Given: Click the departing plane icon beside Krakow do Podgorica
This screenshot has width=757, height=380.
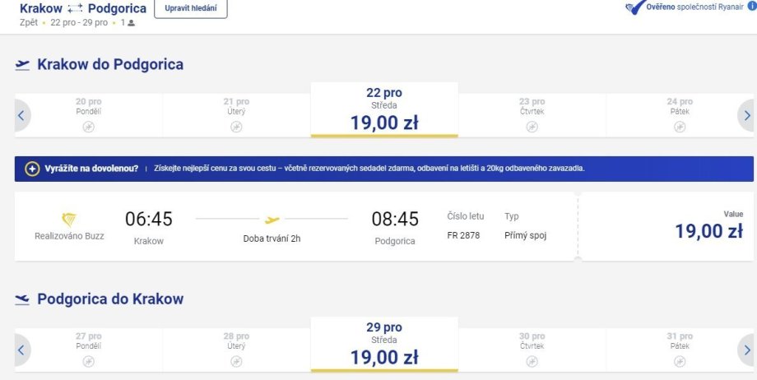Looking at the screenshot, I should click(22, 65).
